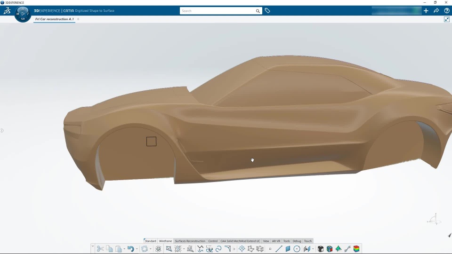452x254 pixels.
Task: Select the blue Plane tool icon
Action: click(288, 249)
